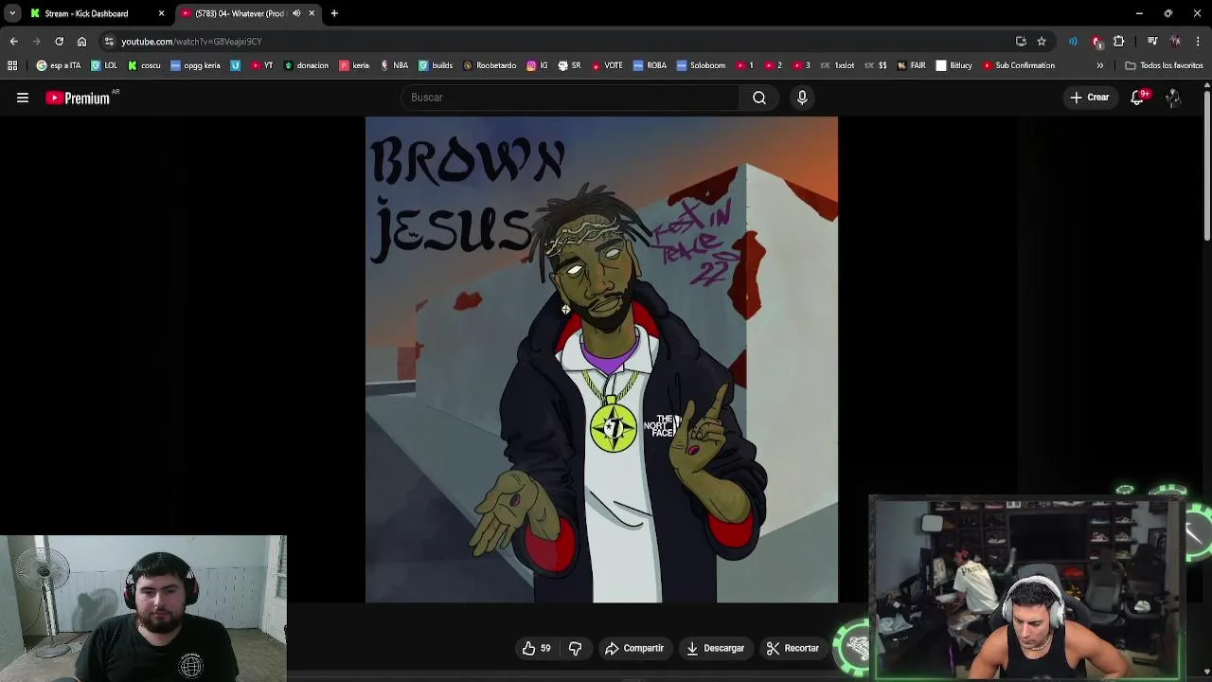
Task: Install app icon in address bar
Action: click(1021, 42)
